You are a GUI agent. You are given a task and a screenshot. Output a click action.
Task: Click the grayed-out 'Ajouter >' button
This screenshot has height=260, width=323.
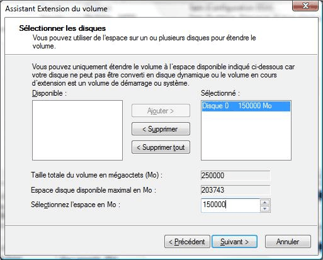click(x=161, y=111)
